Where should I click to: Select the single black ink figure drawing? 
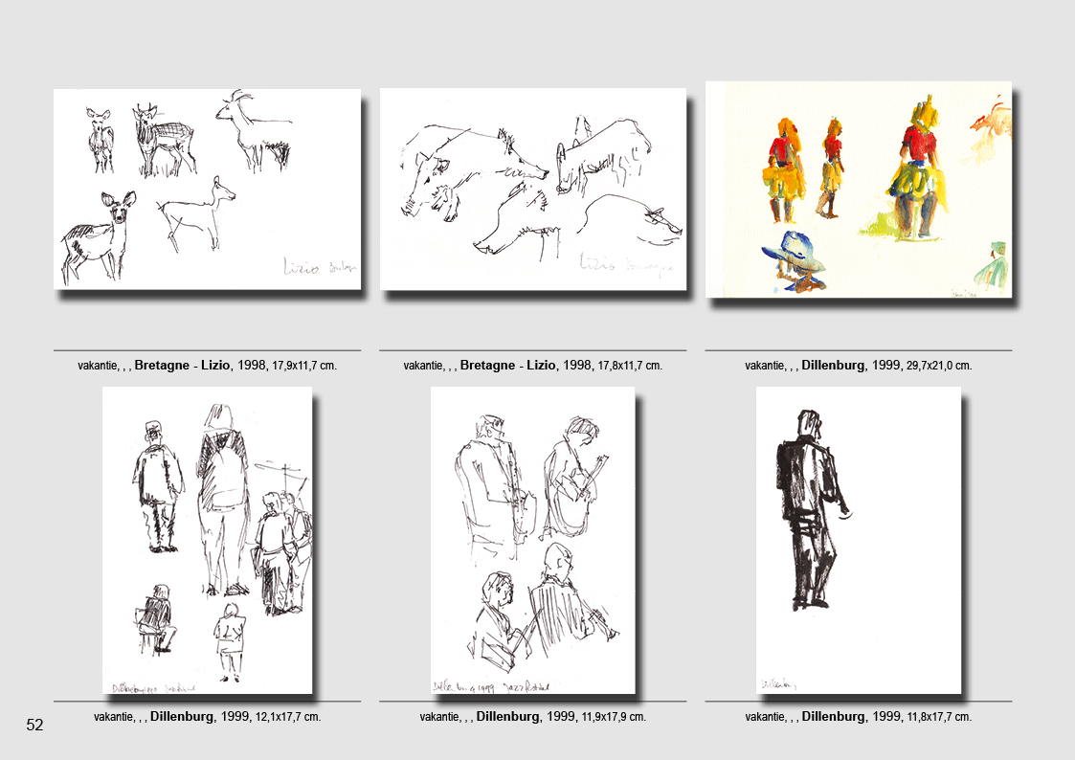click(x=859, y=540)
